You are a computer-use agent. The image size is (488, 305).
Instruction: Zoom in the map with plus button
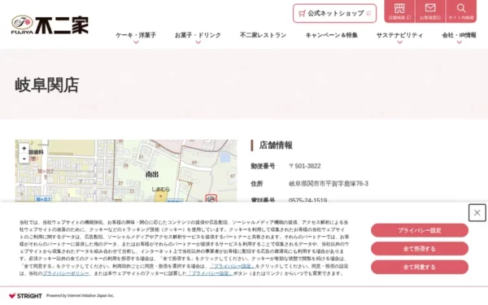coord(24,149)
